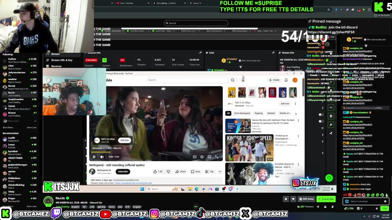Select the Rapping filter chip
The height and width of the screenshot is (220, 392).
click(258, 113)
